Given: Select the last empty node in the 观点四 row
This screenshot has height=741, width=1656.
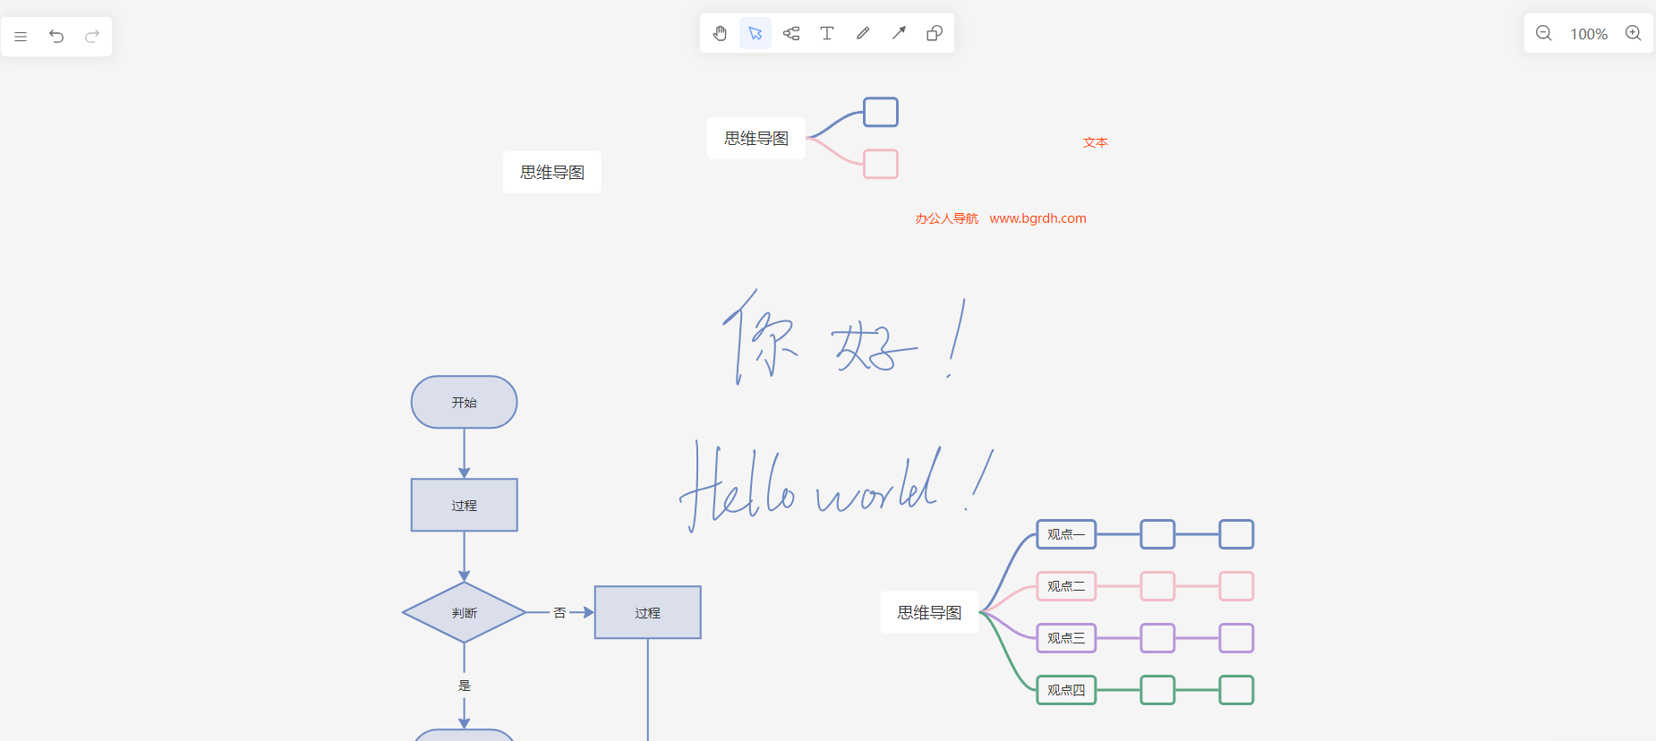Looking at the screenshot, I should (1236, 690).
